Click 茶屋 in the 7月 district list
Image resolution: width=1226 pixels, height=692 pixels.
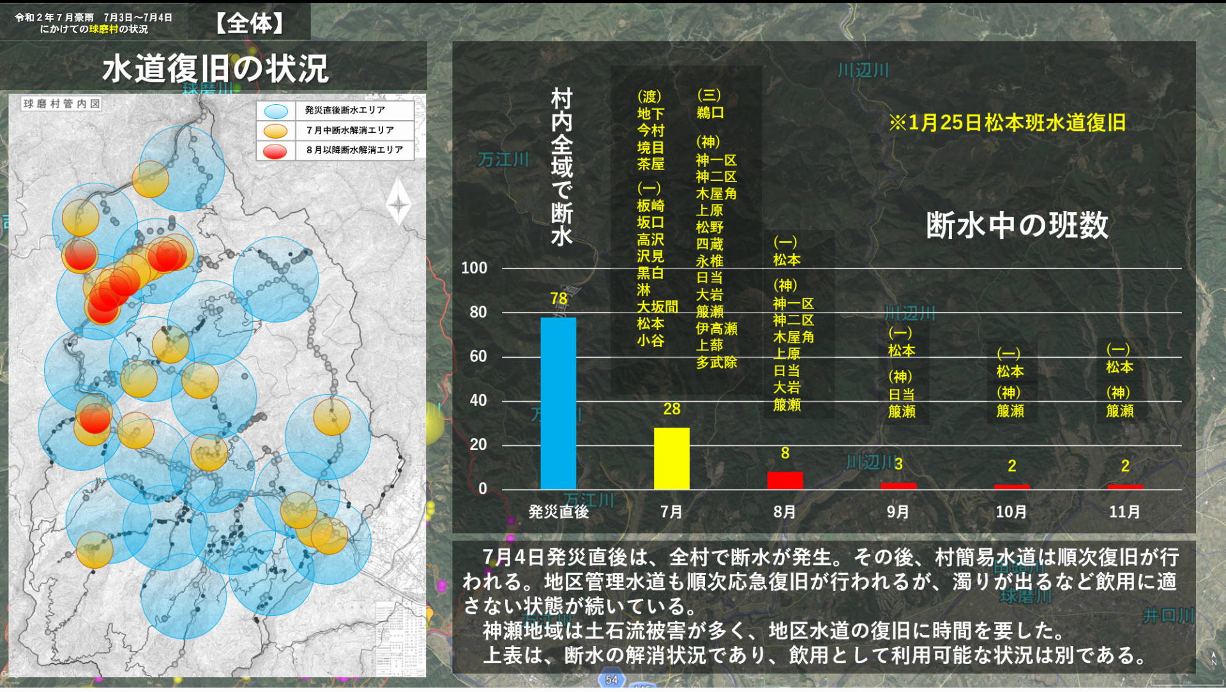pos(651,164)
